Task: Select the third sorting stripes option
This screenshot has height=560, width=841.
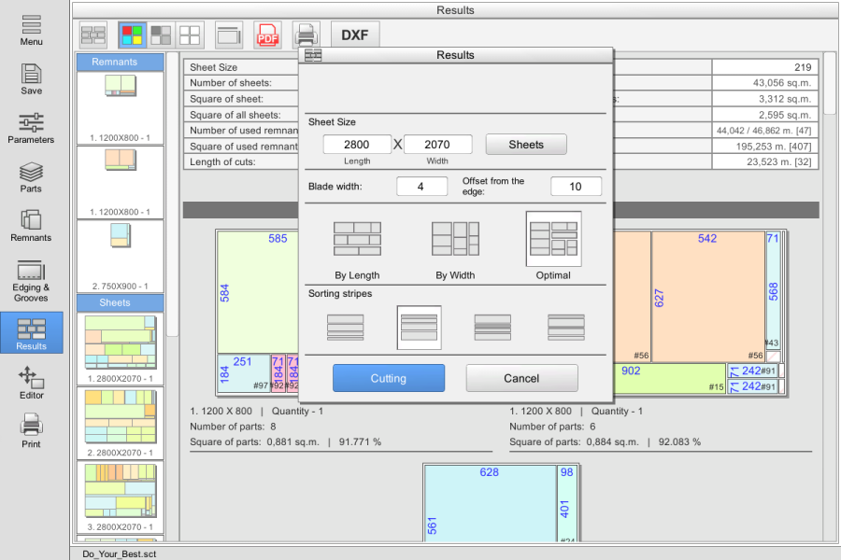Action: pyautogui.click(x=492, y=328)
